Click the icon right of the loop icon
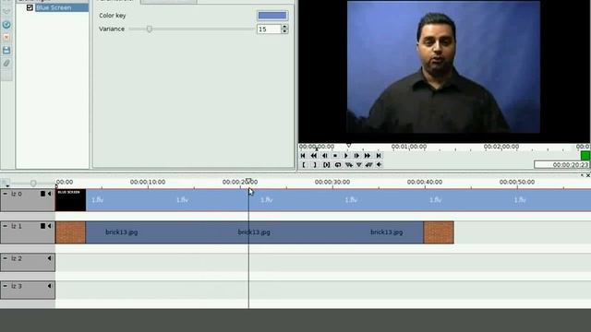Viewport: 591px width, 332px height. tap(349, 165)
